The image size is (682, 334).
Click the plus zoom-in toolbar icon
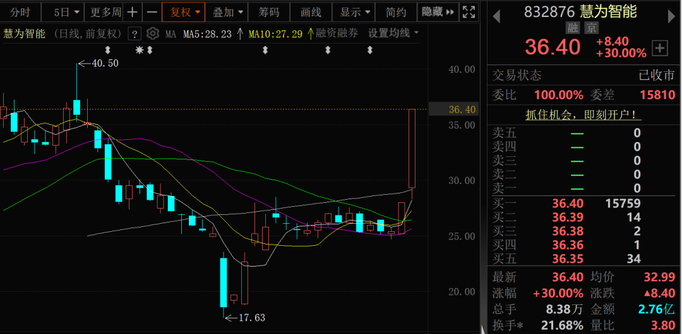point(132,12)
